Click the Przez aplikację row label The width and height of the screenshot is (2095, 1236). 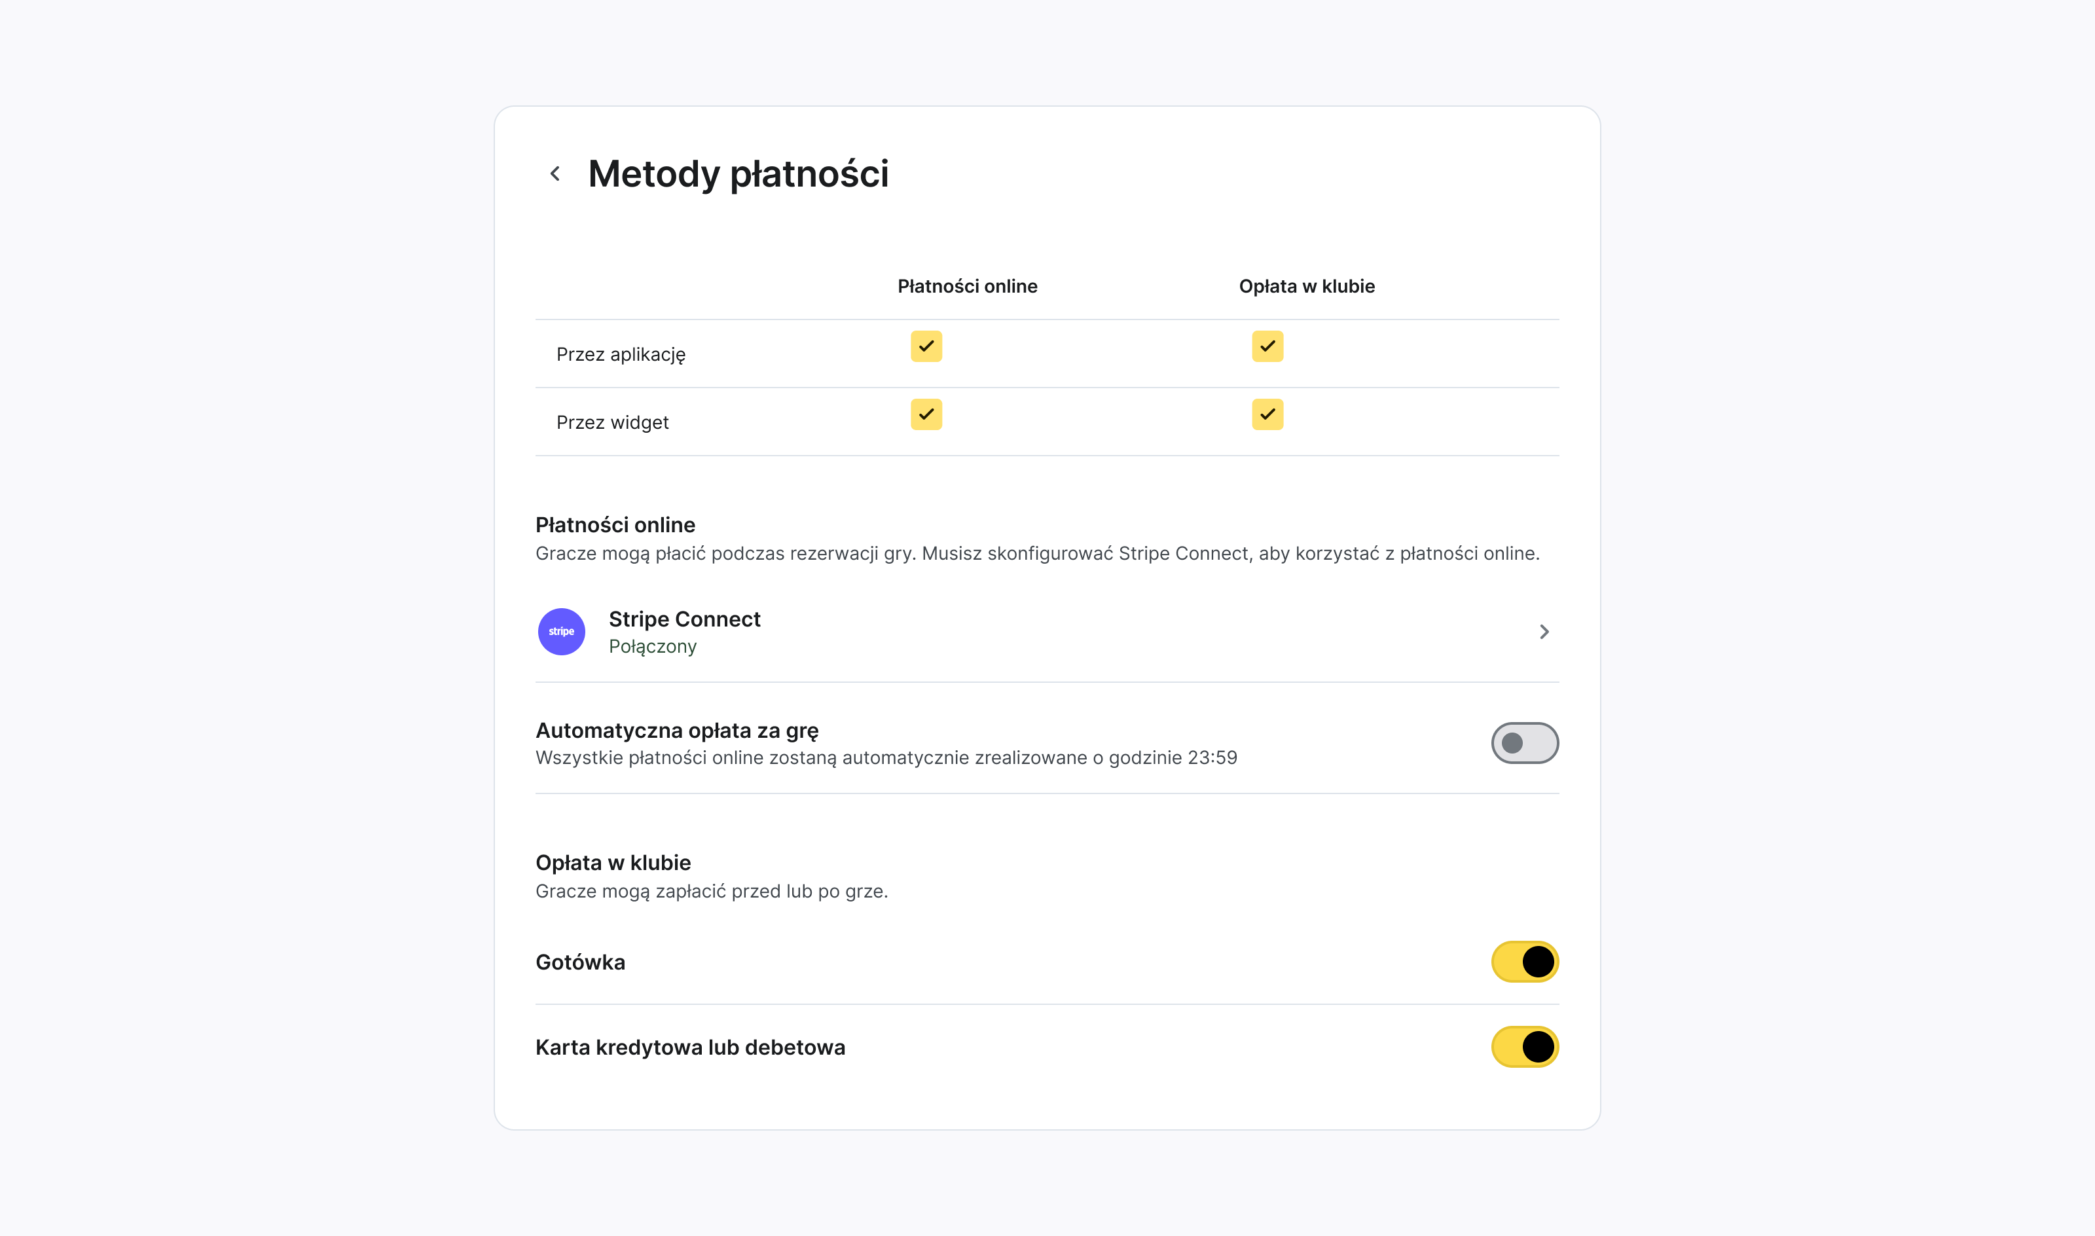point(621,353)
